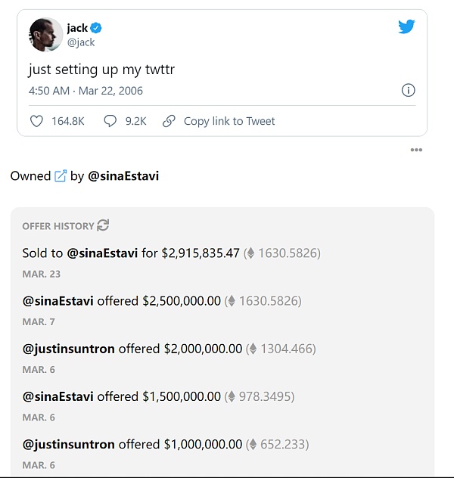
Task: Click Copy link to Tweet
Action: pyautogui.click(x=229, y=121)
